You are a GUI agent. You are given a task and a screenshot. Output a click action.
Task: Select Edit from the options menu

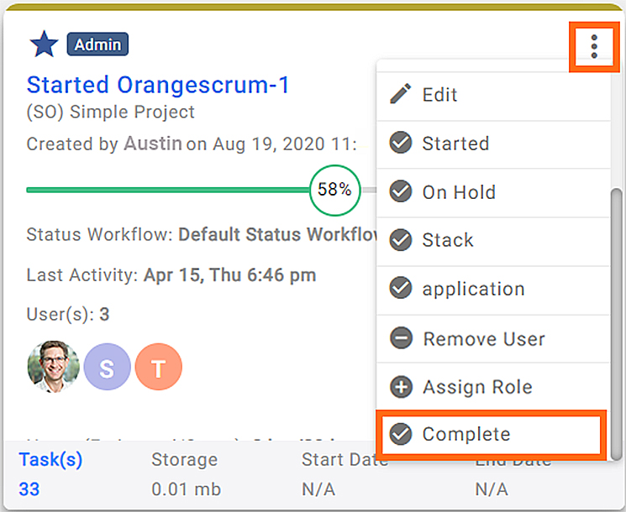pos(493,96)
